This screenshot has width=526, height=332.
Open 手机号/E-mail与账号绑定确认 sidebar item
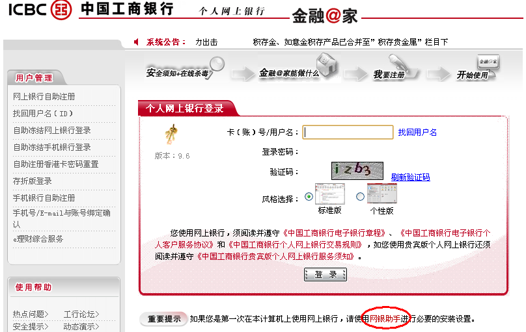[62, 218]
